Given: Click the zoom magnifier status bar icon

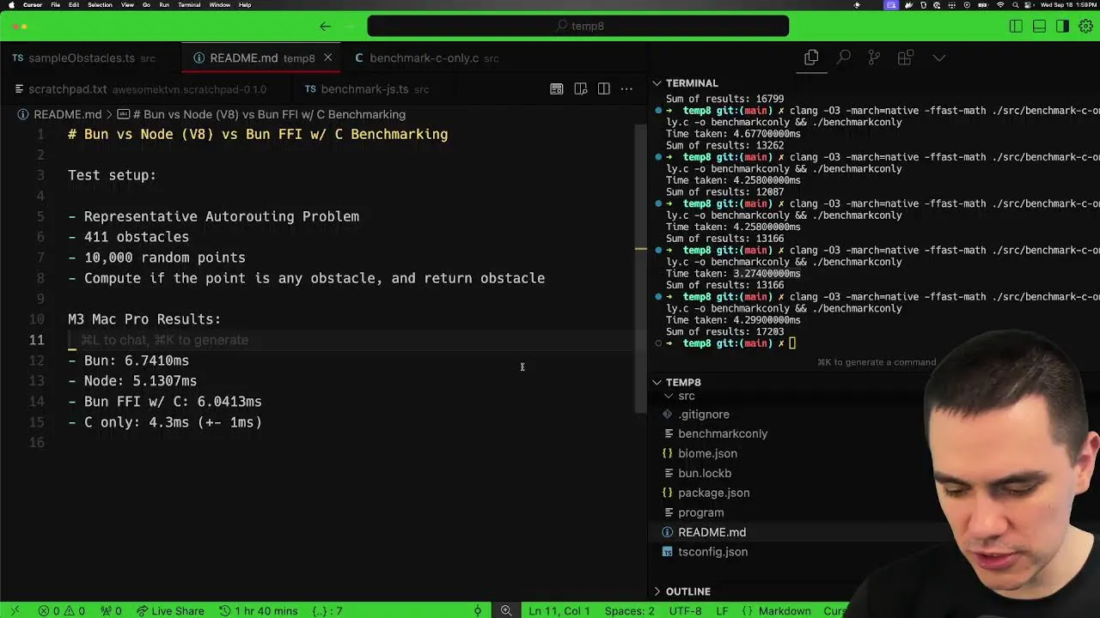Looking at the screenshot, I should [x=506, y=610].
